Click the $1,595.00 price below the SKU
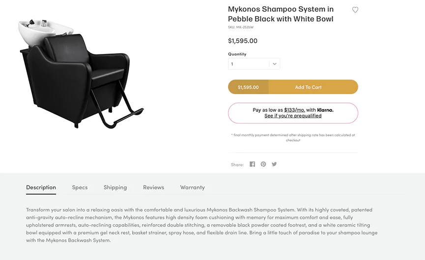425x260 pixels. pos(243,41)
